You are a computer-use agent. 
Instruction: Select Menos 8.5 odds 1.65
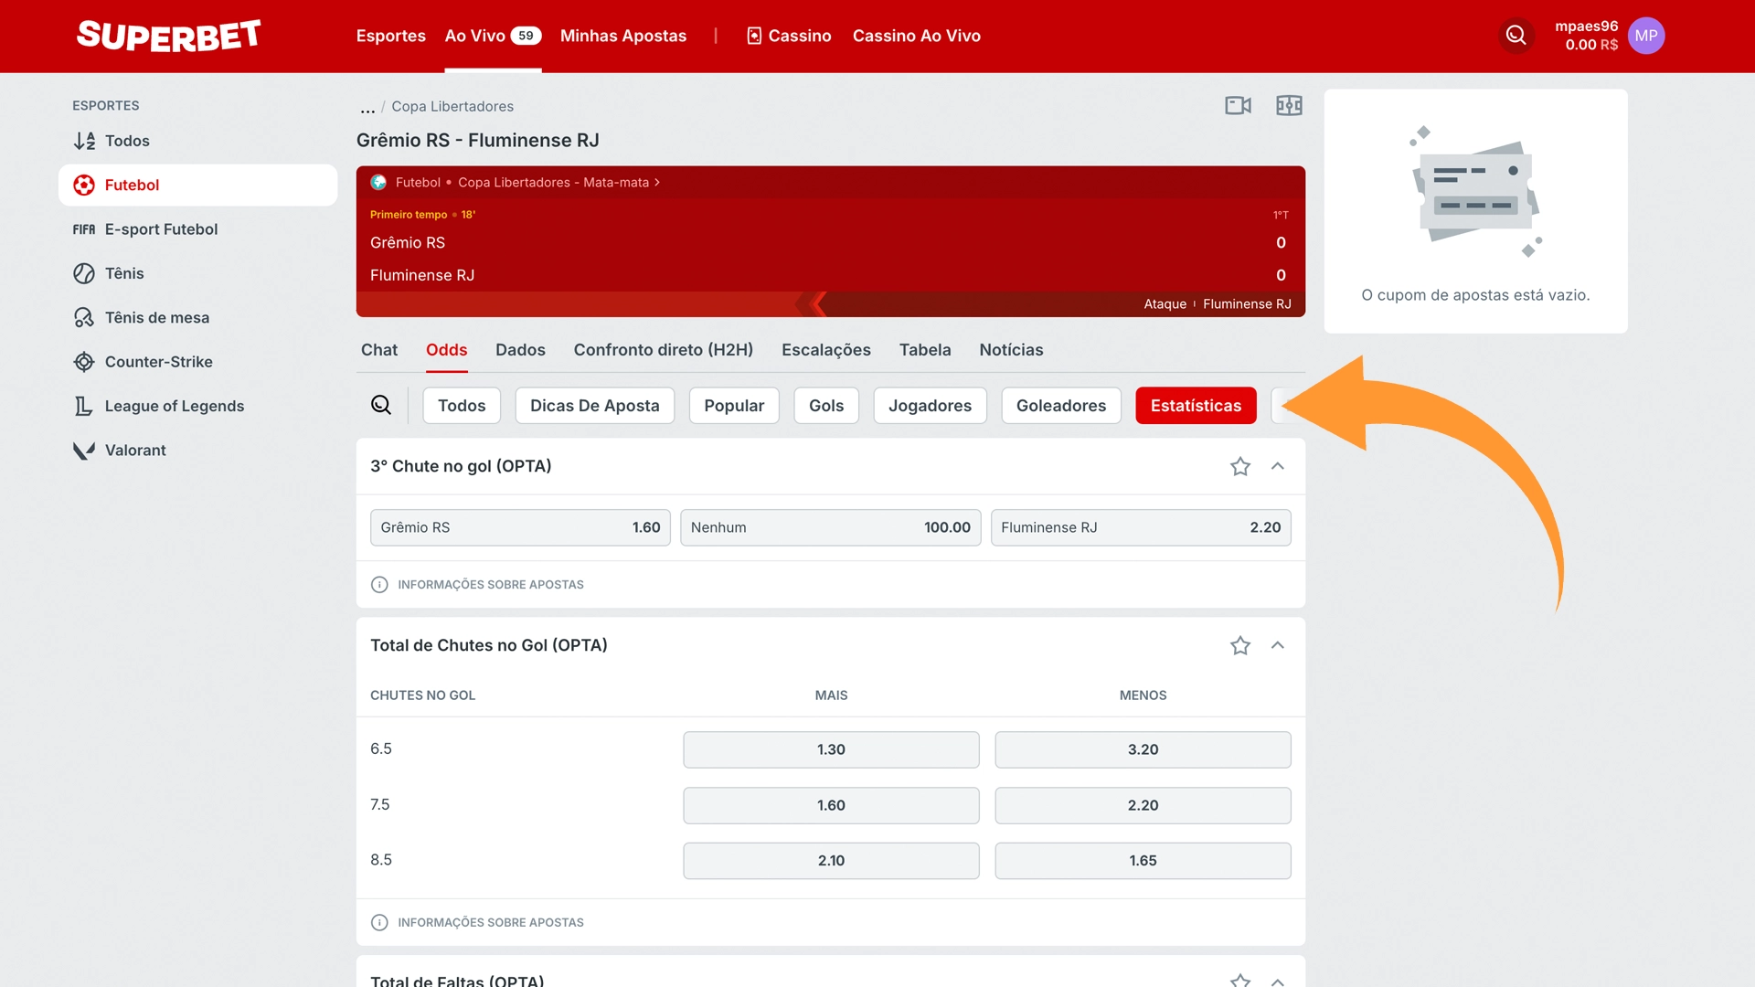click(x=1143, y=861)
